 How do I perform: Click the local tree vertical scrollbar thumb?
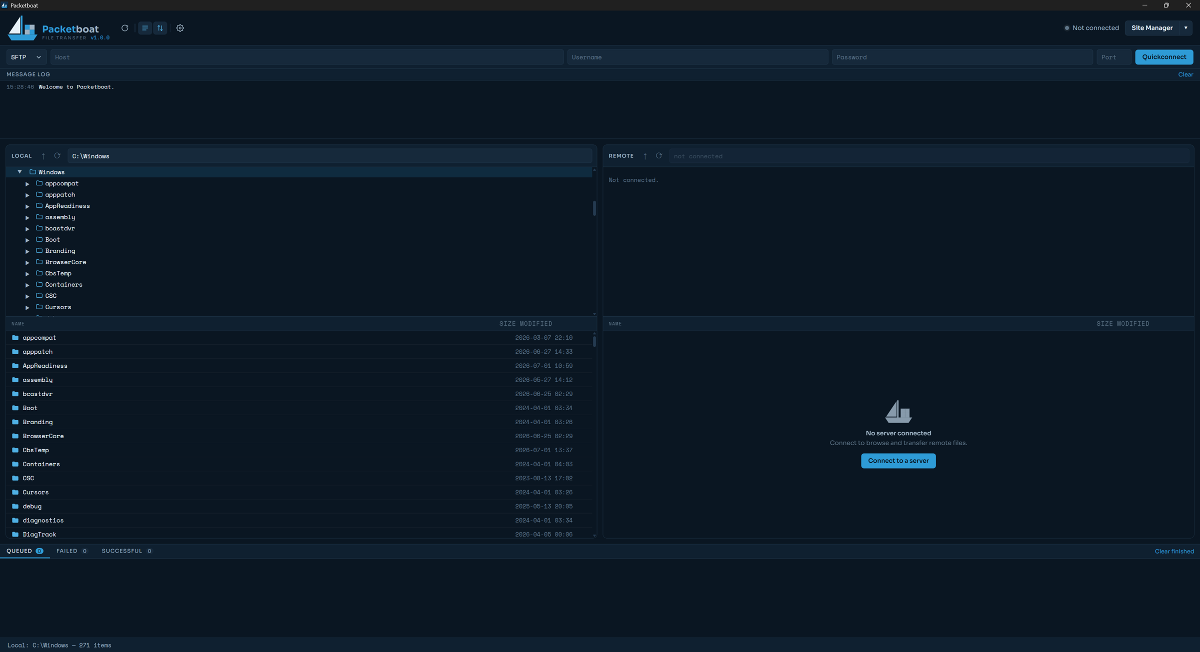[594, 208]
